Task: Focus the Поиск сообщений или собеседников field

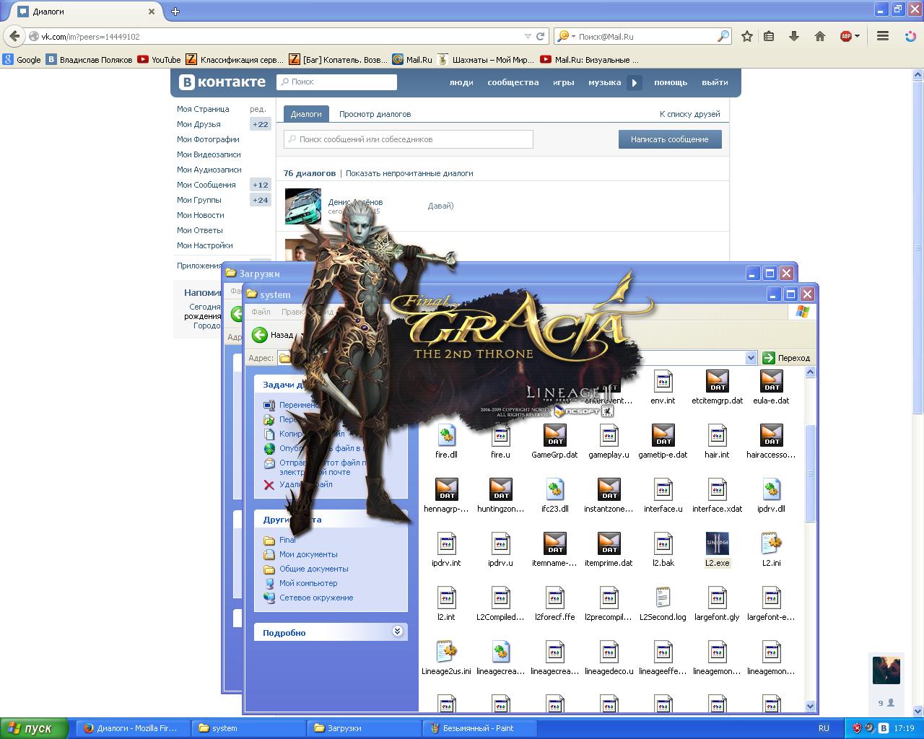Action: [409, 139]
